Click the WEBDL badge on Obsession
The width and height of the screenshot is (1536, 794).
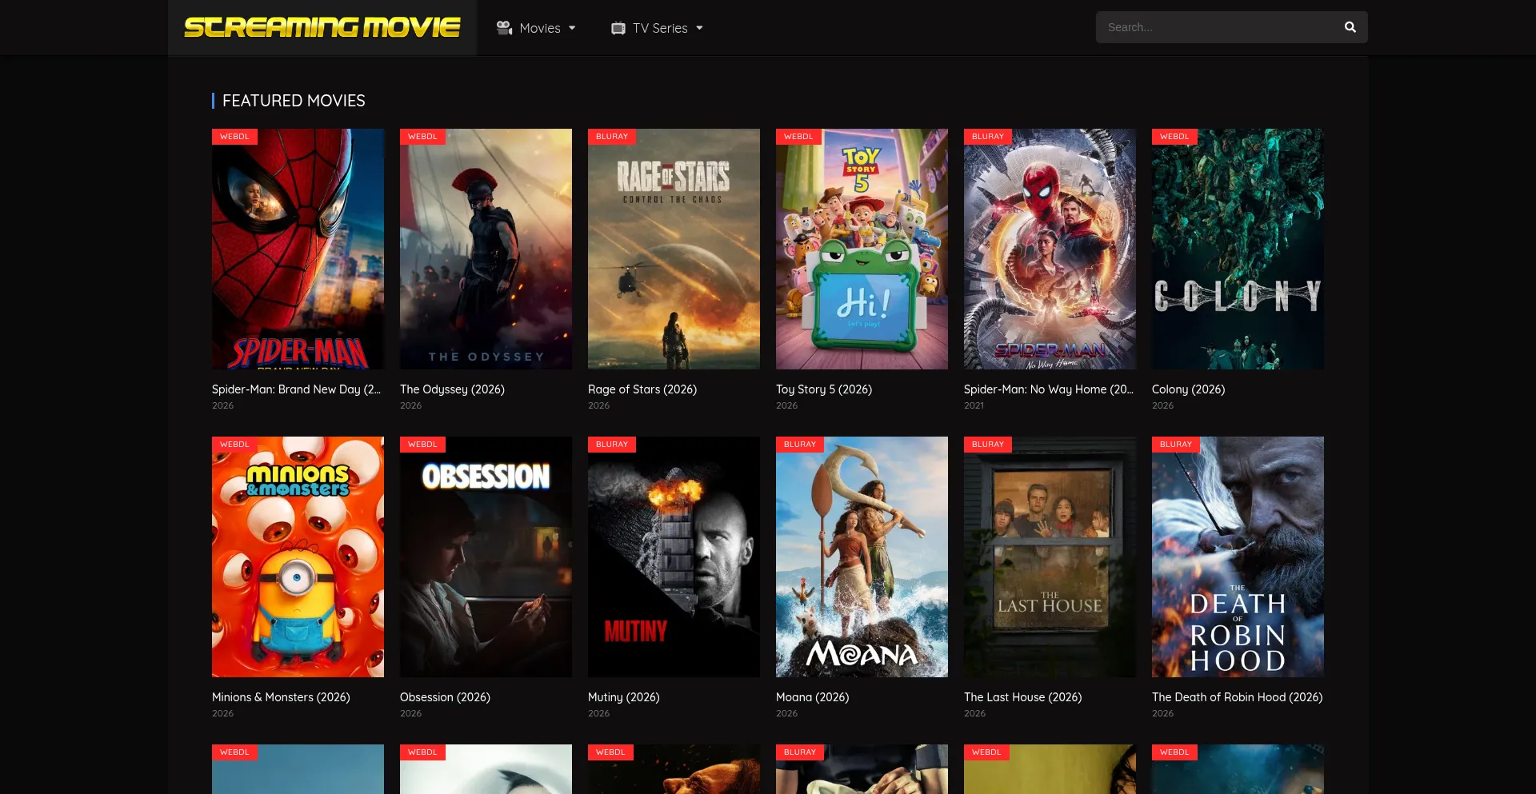[x=422, y=445]
